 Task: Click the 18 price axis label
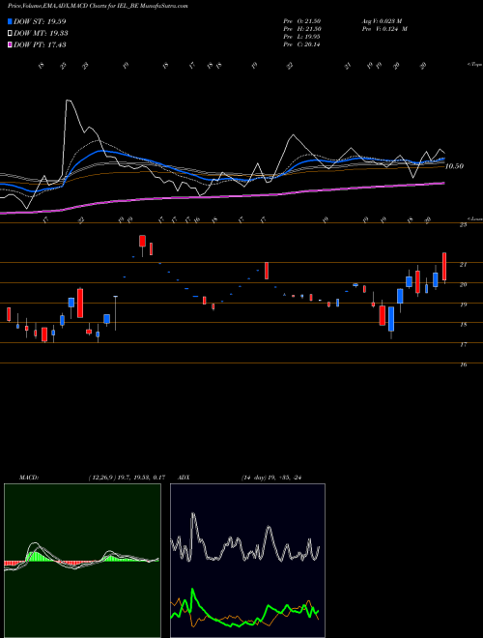click(x=463, y=325)
